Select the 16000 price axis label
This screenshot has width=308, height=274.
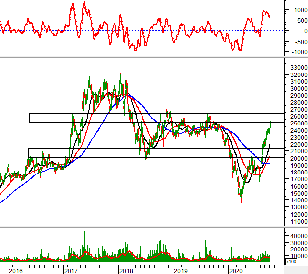299,186
